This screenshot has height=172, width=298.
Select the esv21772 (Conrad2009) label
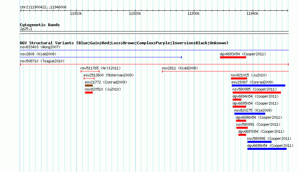[106, 82]
